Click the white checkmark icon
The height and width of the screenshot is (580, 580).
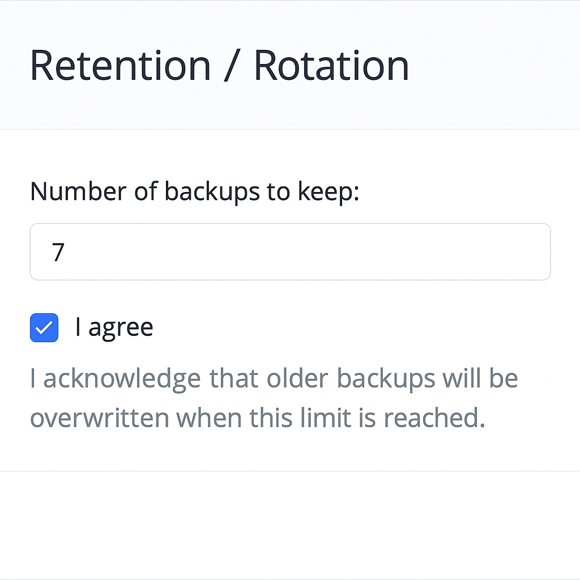(44, 327)
